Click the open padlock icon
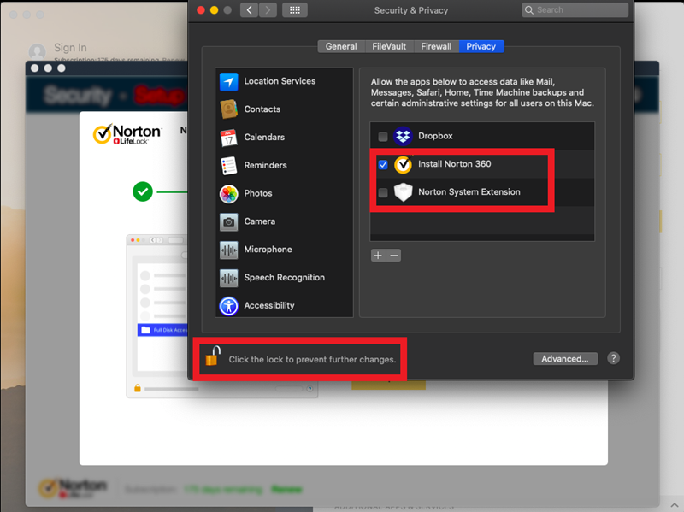The width and height of the screenshot is (684, 512). point(213,356)
